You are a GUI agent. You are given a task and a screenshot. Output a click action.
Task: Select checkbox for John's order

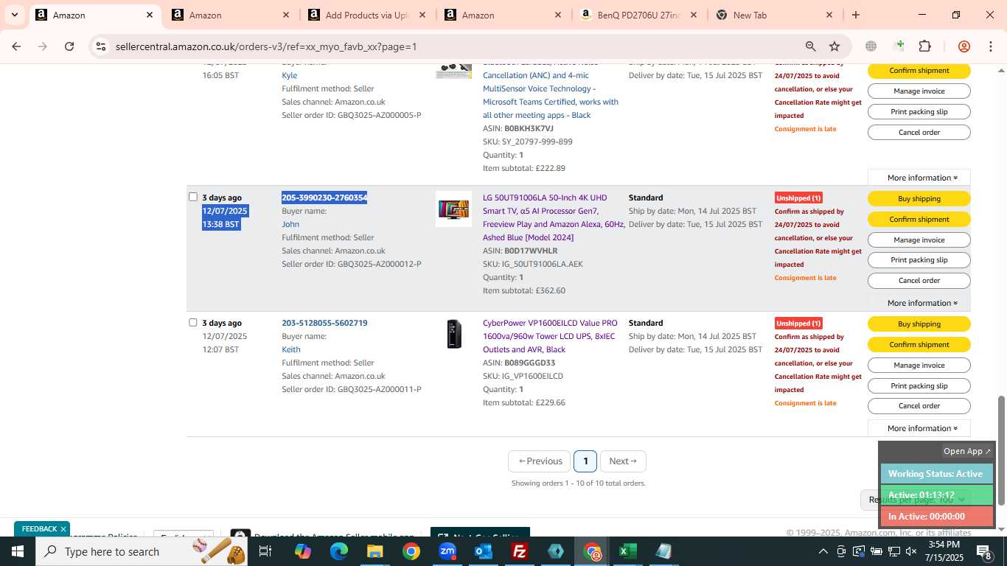(193, 197)
